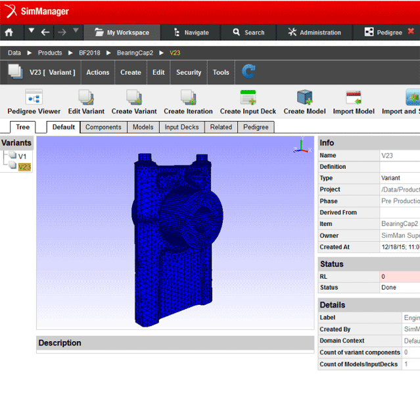Switch to Components tab

pyautogui.click(x=103, y=127)
